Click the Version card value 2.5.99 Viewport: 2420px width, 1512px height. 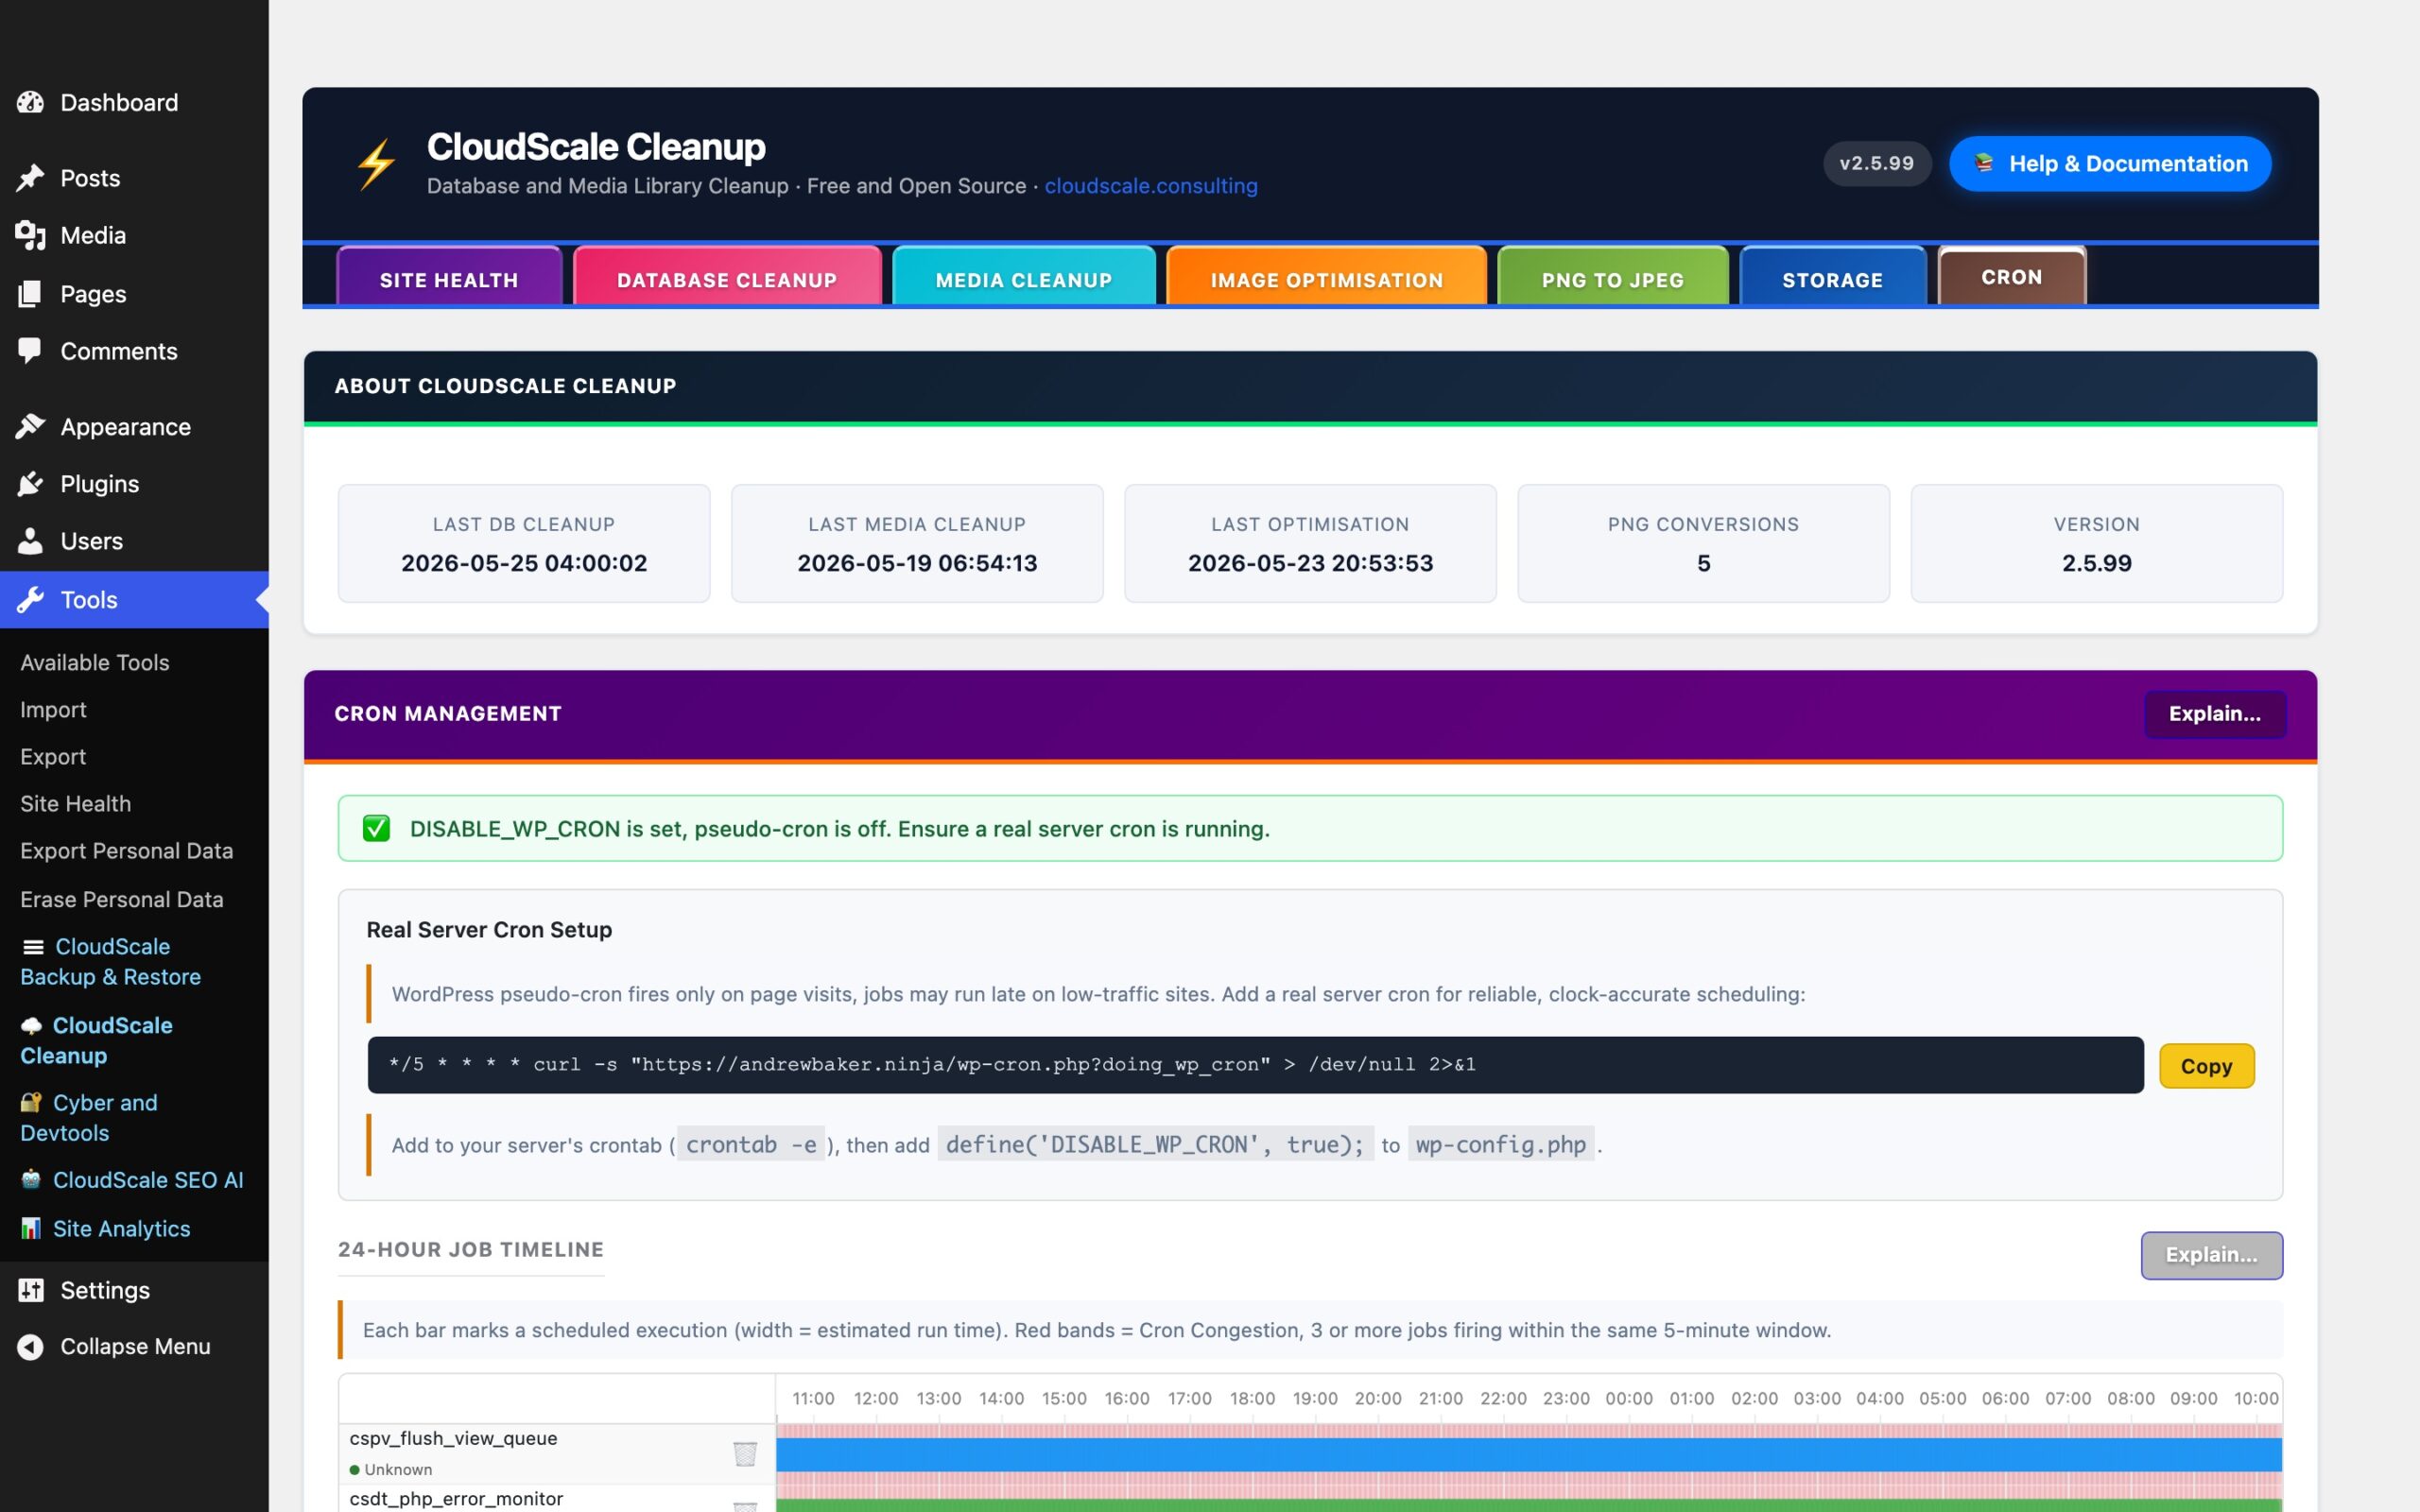[x=2096, y=563]
